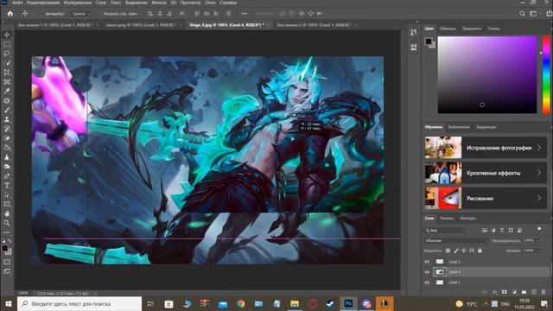The image size is (553, 311).
Task: Expand Рисование chevron
Action: pos(539,198)
